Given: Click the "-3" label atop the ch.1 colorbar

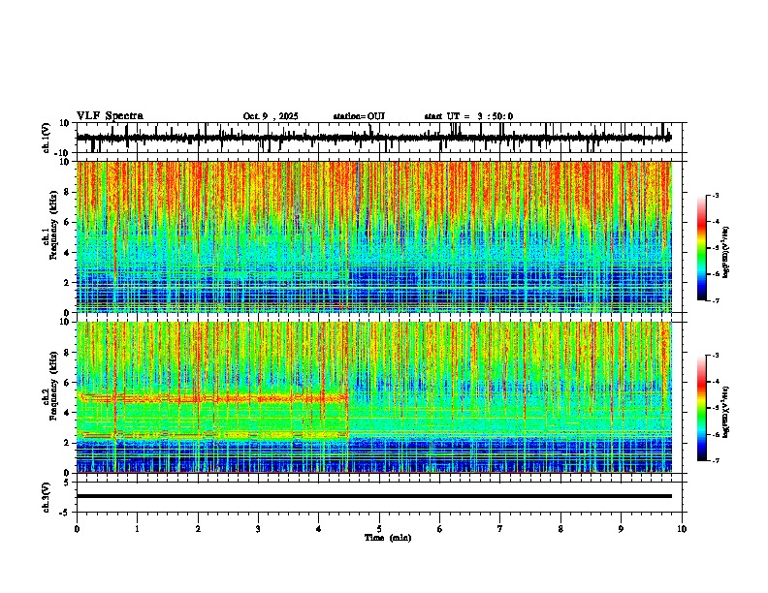Looking at the screenshot, I should point(715,195).
